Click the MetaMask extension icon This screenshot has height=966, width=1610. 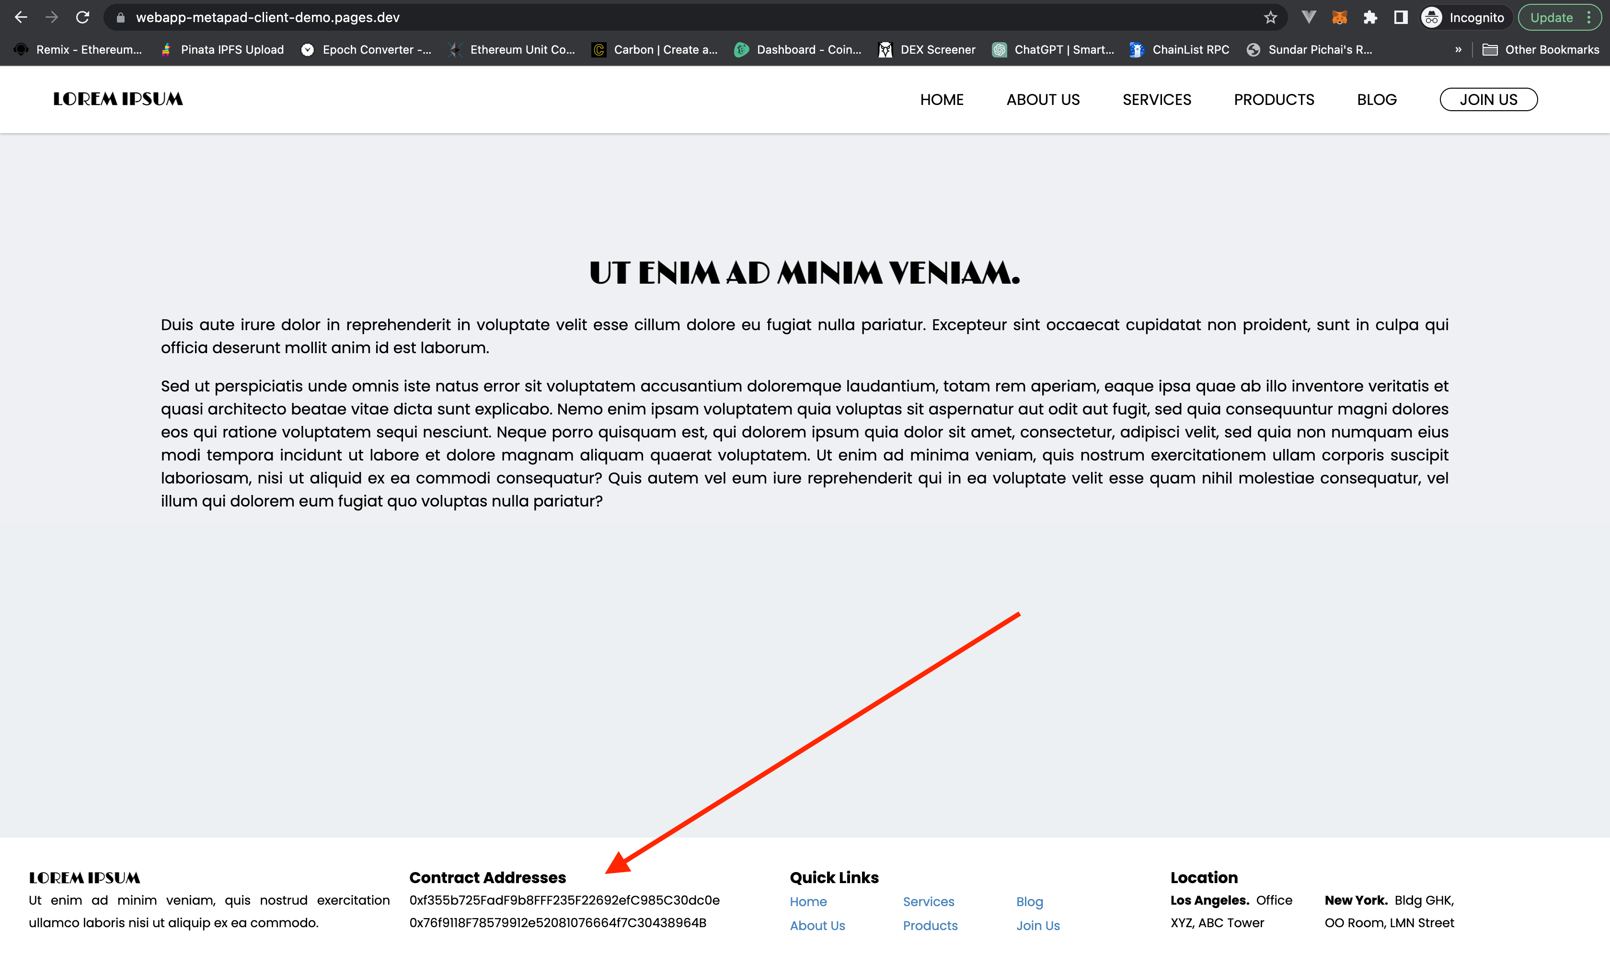pyautogui.click(x=1339, y=17)
